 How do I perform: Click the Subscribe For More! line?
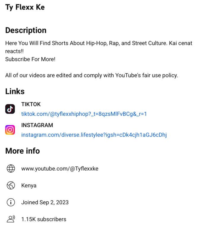coord(30,59)
